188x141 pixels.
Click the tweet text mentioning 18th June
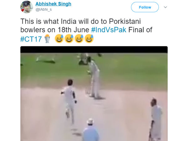tap(86, 30)
